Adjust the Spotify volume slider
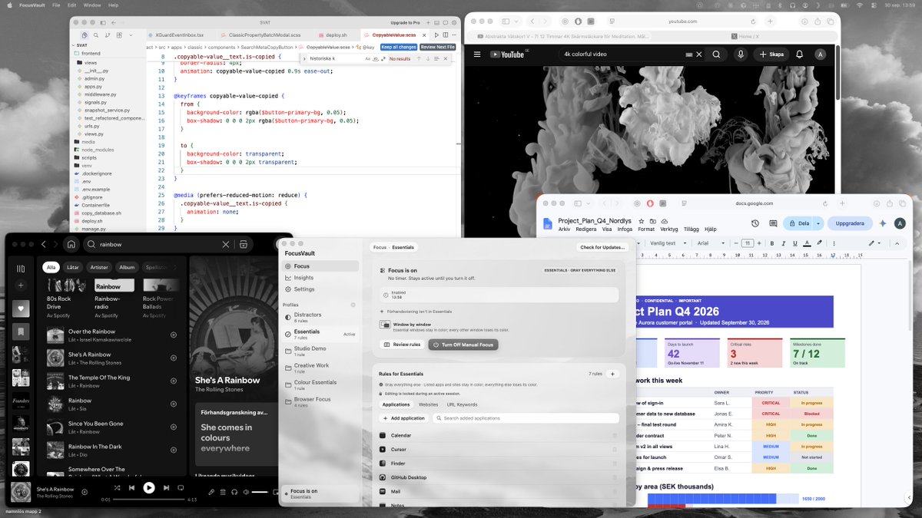Image resolution: width=922 pixels, height=518 pixels. click(x=260, y=492)
